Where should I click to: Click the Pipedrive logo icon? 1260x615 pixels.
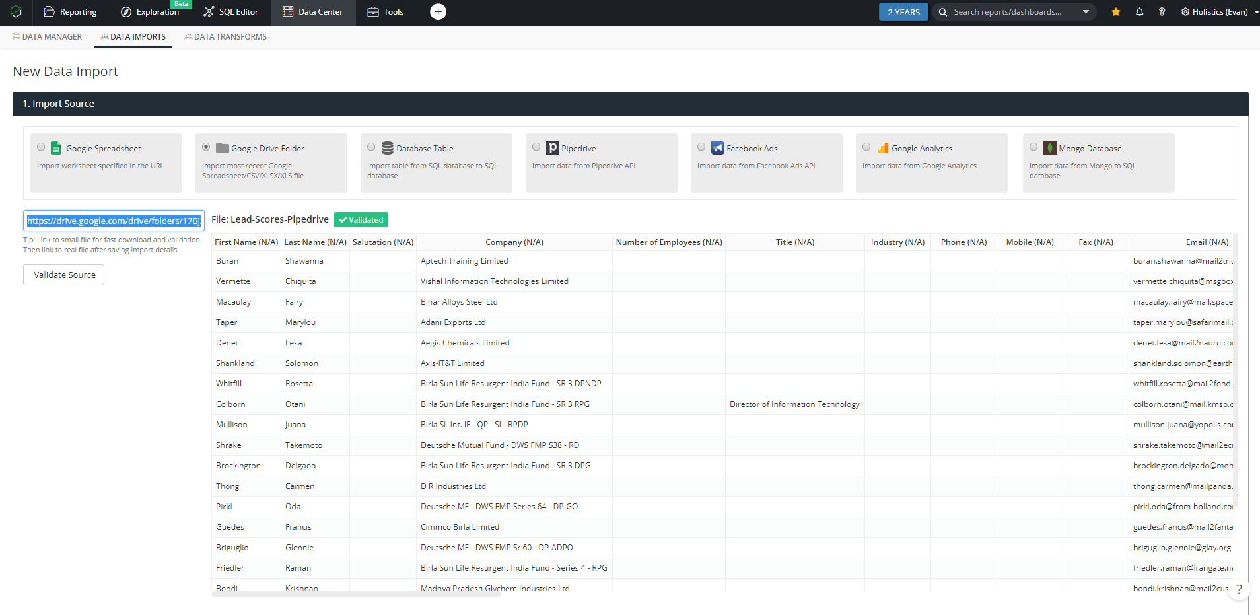tap(553, 148)
